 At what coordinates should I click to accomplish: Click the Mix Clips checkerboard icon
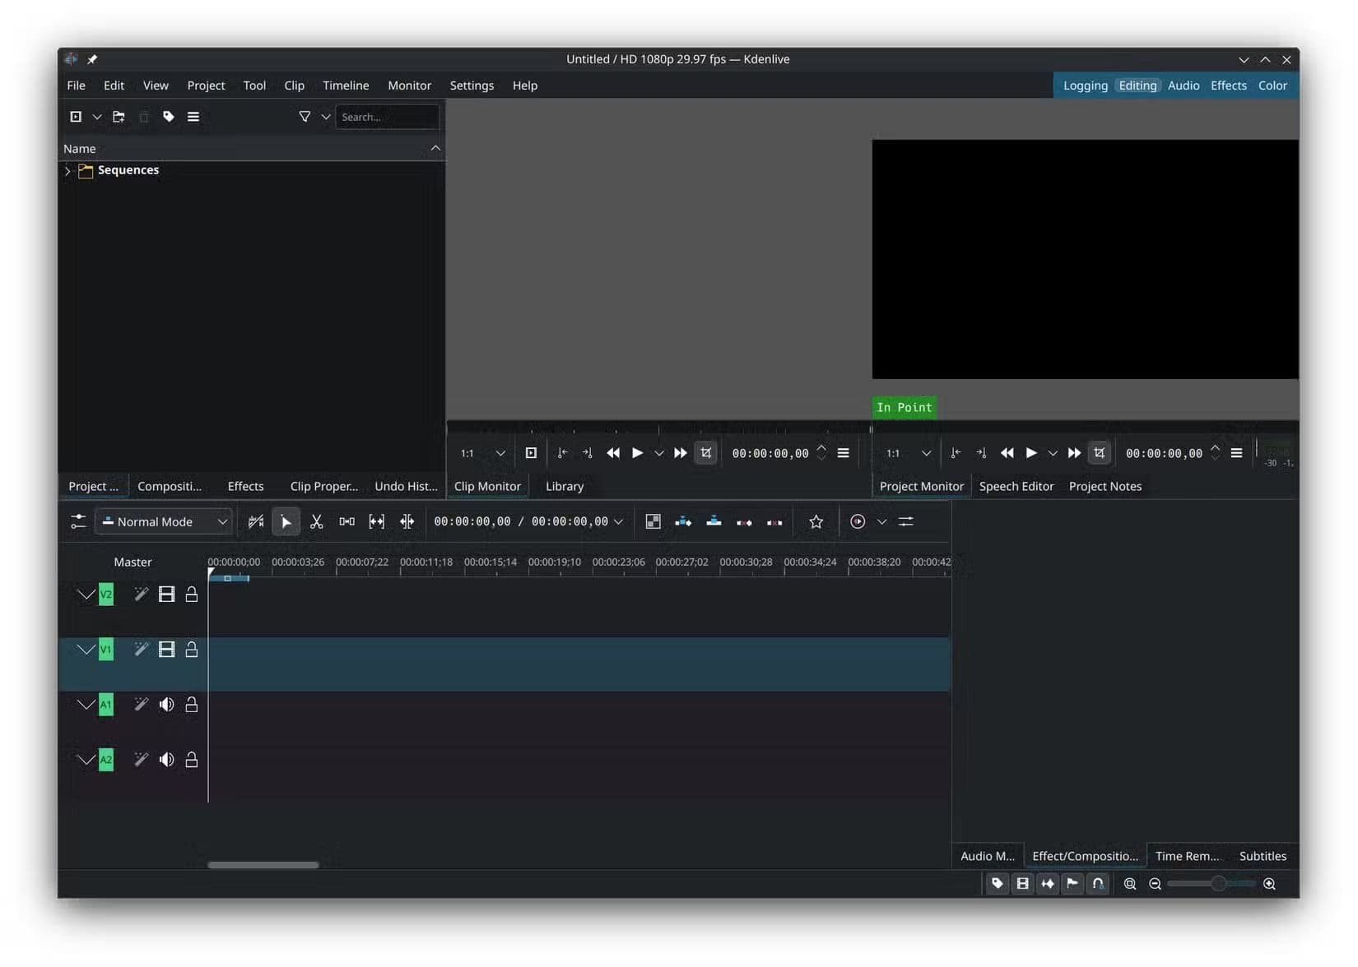point(653,521)
